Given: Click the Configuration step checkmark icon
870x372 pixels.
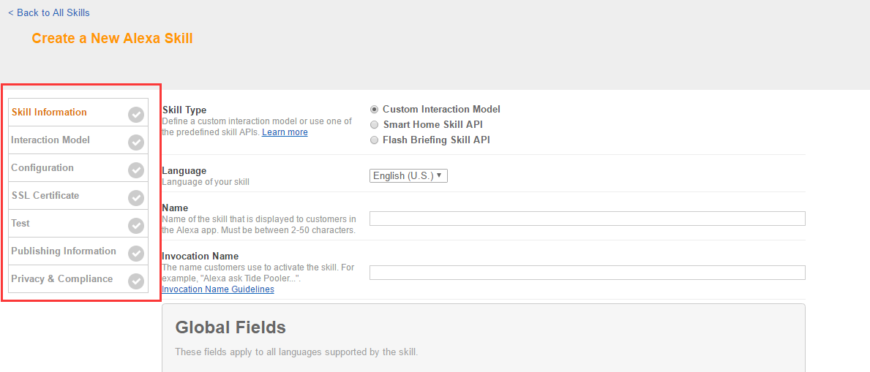Looking at the screenshot, I should [x=136, y=170].
